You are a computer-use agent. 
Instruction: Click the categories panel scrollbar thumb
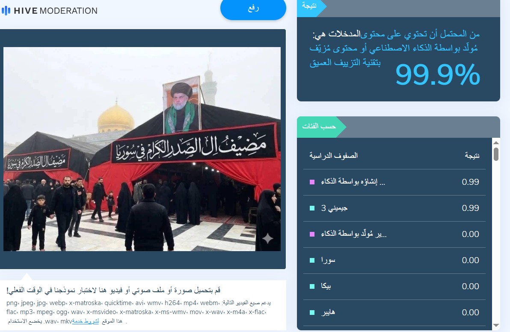click(496, 154)
